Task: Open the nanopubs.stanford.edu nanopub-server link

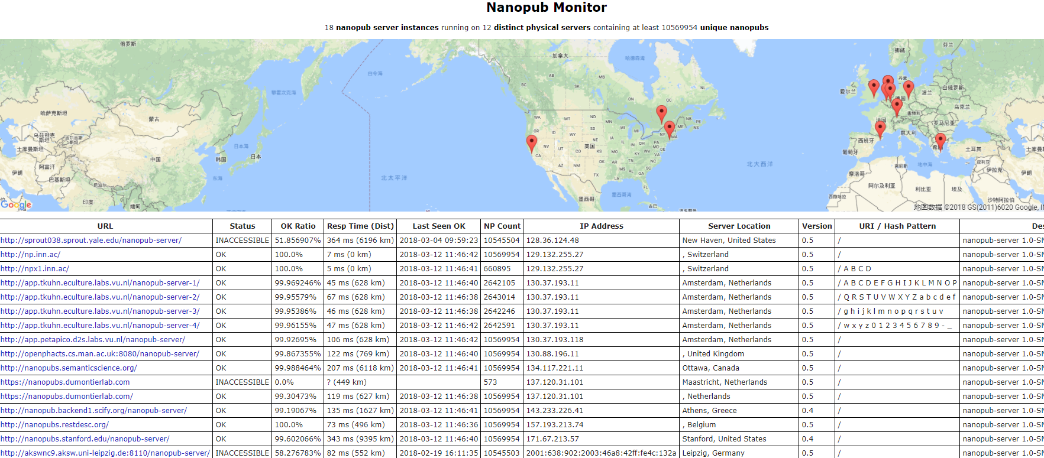Action: click(x=85, y=439)
